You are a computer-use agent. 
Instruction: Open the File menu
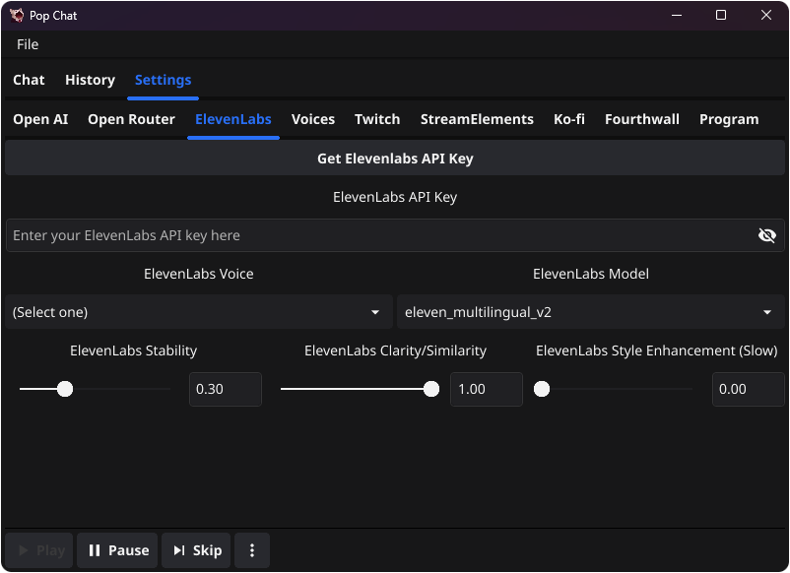(x=27, y=44)
